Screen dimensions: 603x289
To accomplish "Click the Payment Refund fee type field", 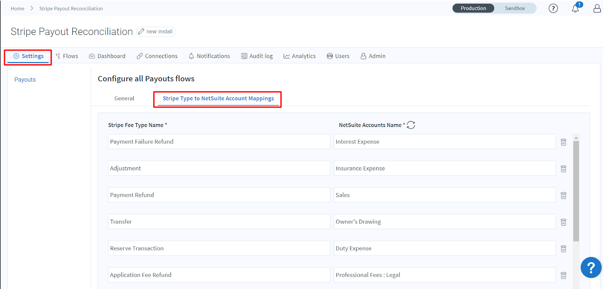I will click(x=219, y=195).
